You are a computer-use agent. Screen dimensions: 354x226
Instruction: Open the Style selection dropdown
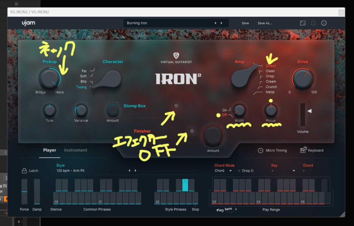[x=92, y=171]
